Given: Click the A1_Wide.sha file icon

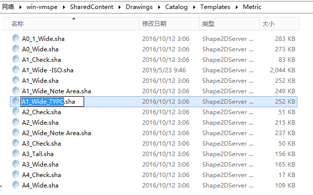Looking at the screenshot, I should tap(16, 80).
